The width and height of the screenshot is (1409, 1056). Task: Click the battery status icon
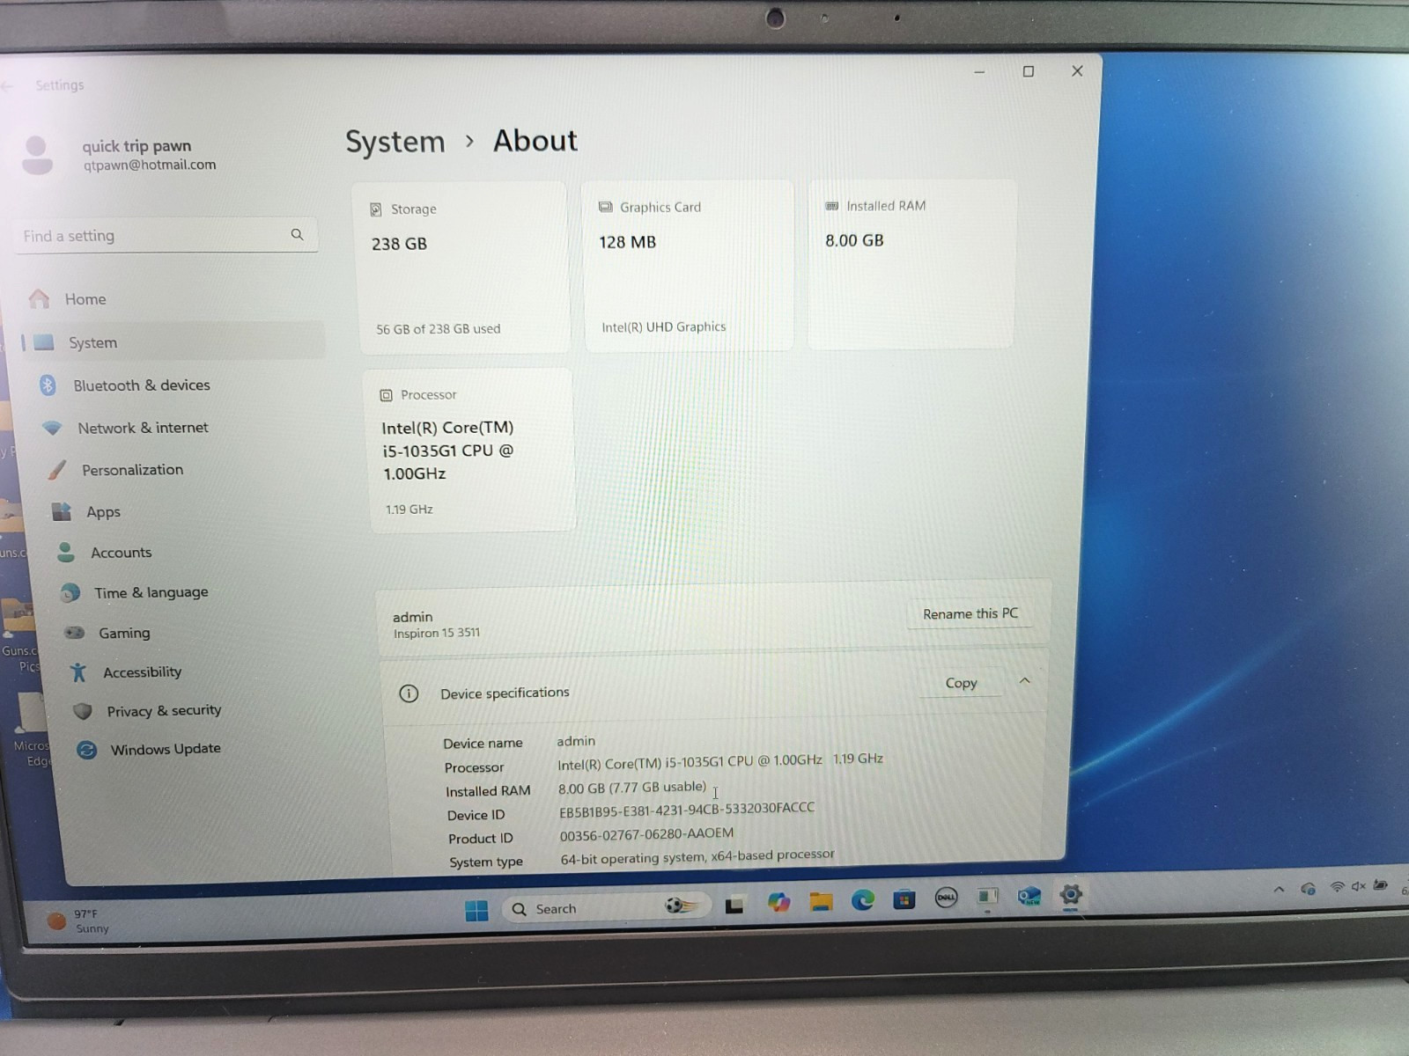pos(1381,884)
